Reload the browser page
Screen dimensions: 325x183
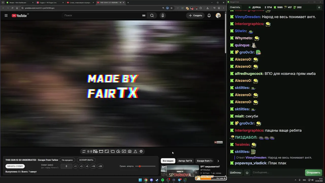[12, 8]
